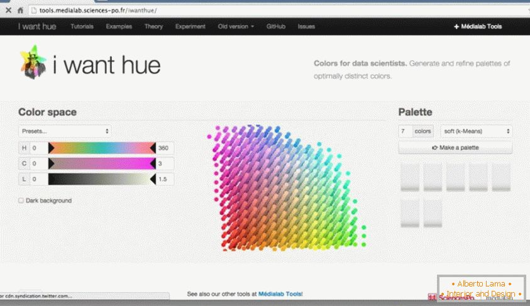Viewport: 530px width, 306px height.
Task: Click the right handle of hue slider
Action: [153, 148]
